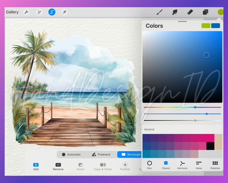Toggle the Selection tool
This screenshot has height=183, width=228.
tap(52, 12)
